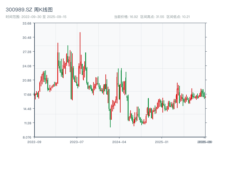The width and height of the screenshot is (228, 171).
Task: Click the 11.28 y-axis label
Action: coord(28,123)
